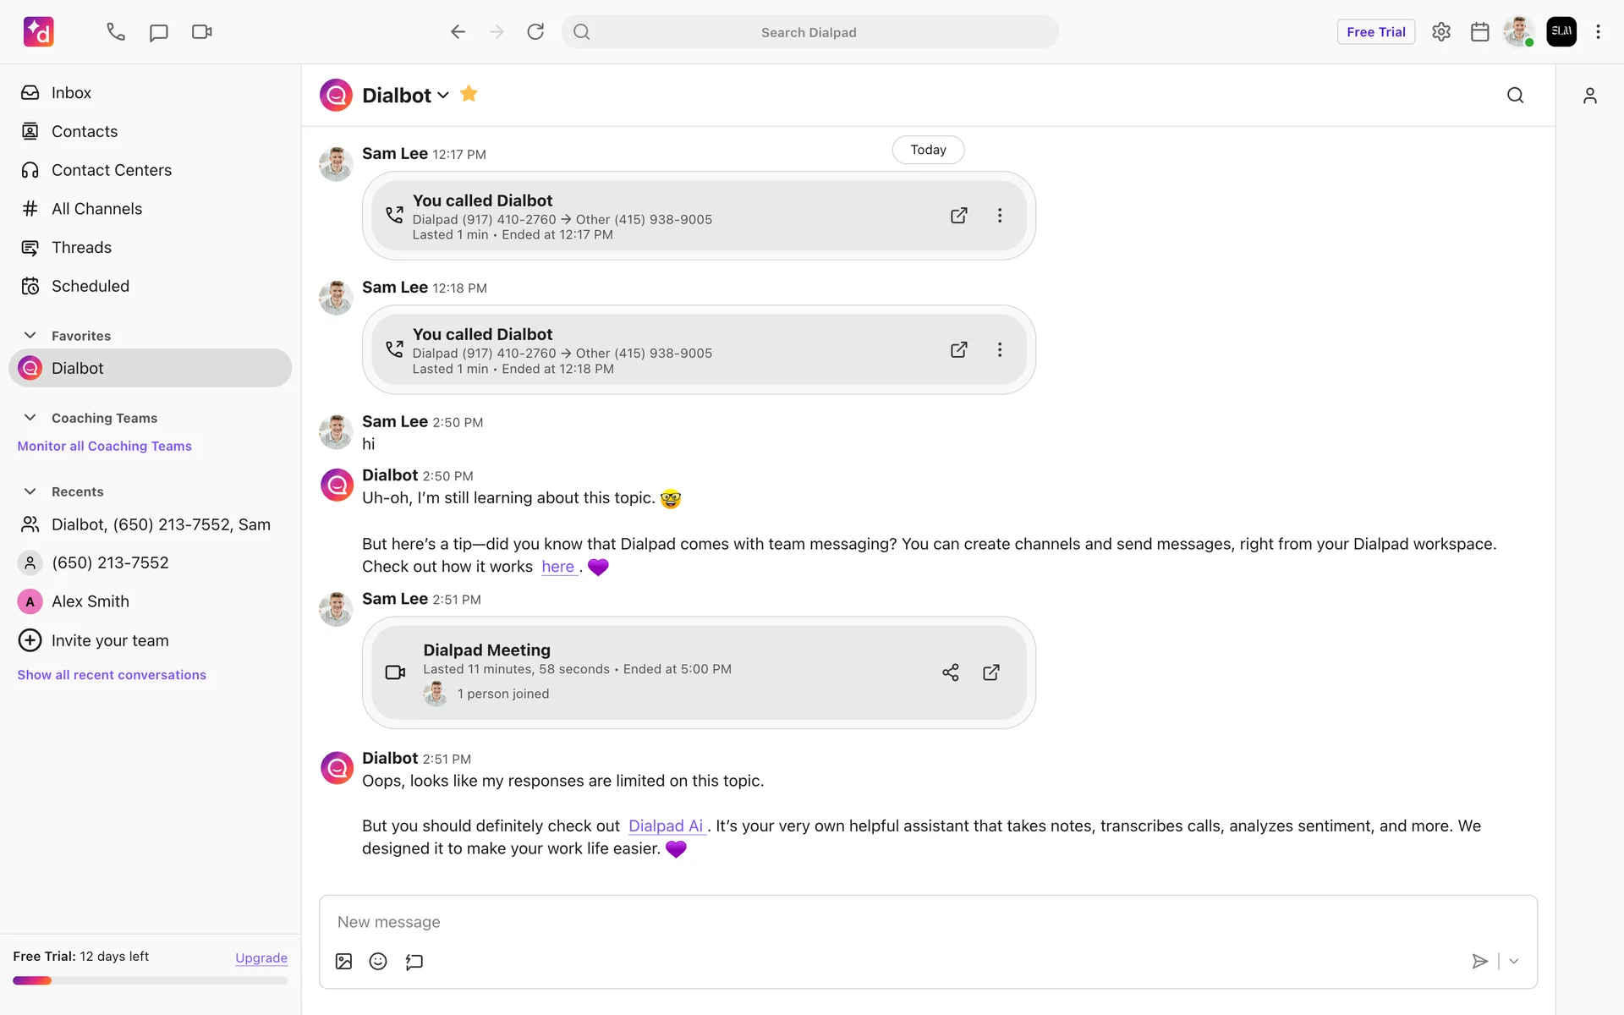Open the settings gear icon
This screenshot has height=1015, width=1624.
coord(1441,32)
